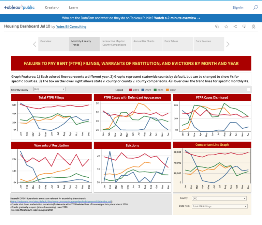The image size is (262, 225).
Task: Click the 3K axis label in Defendant Appearance chart
Action: (x=97, y=103)
